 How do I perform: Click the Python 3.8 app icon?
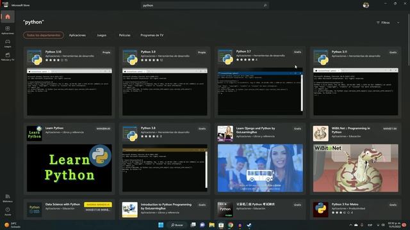point(130,134)
